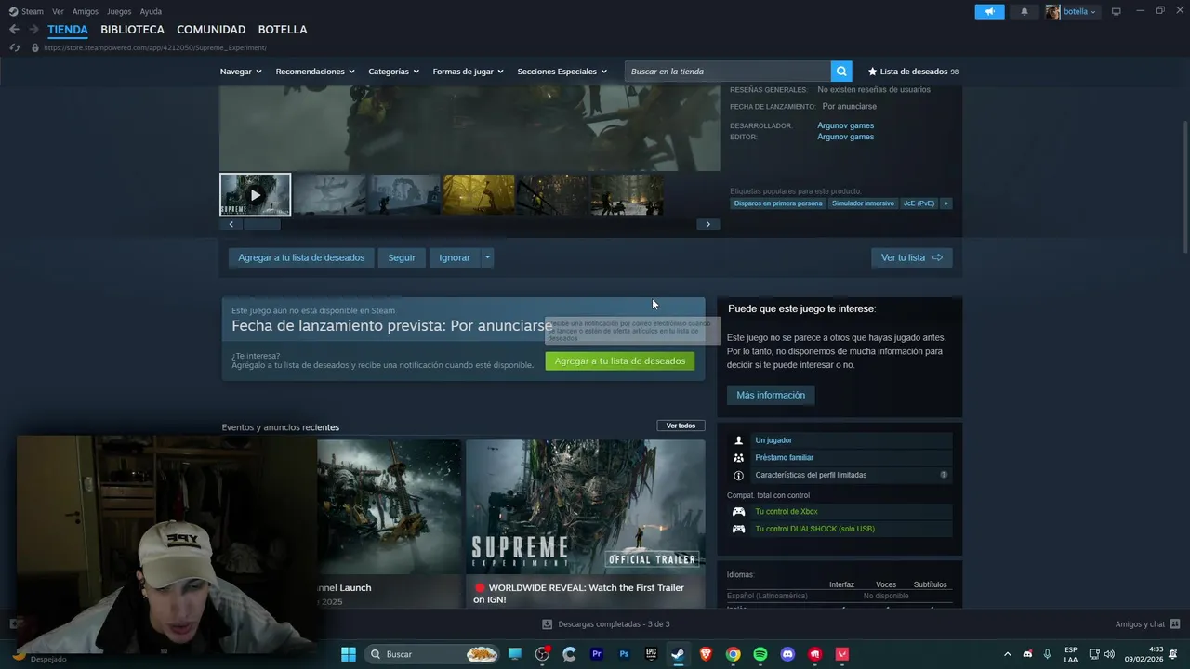Viewport: 1190px width, 669px height.
Task: Open Photoshop from taskbar
Action: (x=624, y=654)
